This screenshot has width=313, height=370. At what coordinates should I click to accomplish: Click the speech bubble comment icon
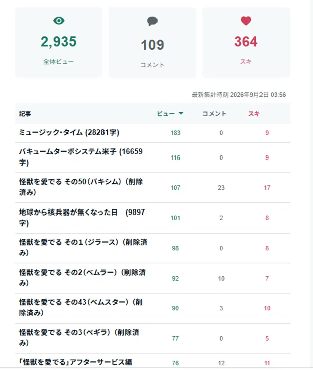(x=152, y=21)
